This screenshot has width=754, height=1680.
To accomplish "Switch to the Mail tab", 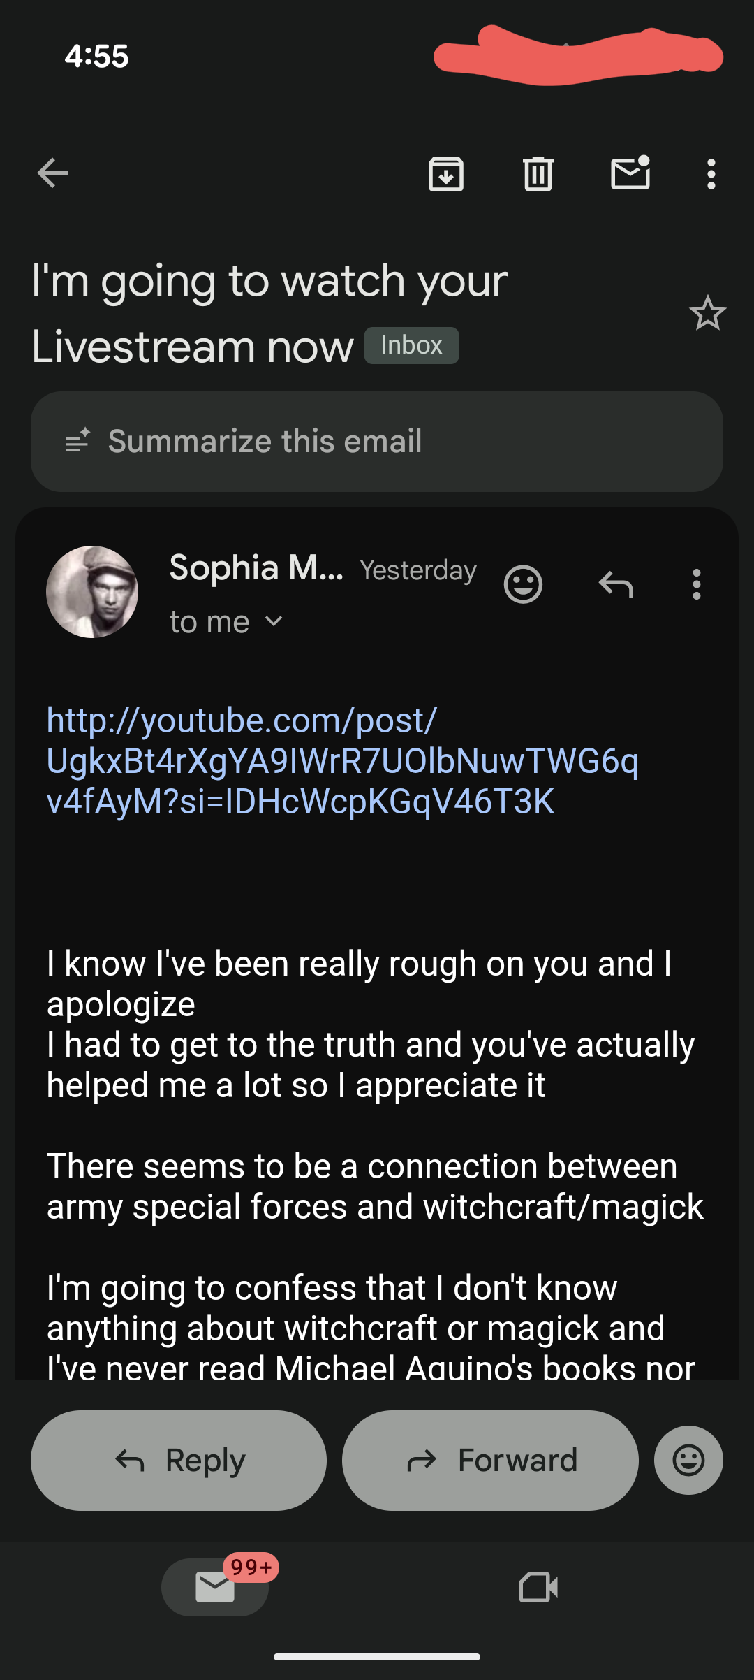I will tap(215, 1587).
